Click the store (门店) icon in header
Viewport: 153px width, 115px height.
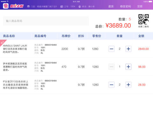(x=28, y=6)
